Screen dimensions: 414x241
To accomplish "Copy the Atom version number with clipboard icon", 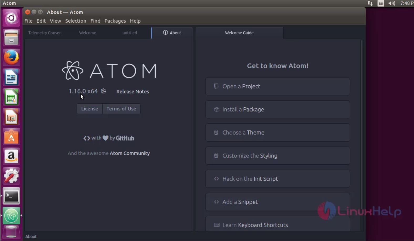I will [104, 91].
